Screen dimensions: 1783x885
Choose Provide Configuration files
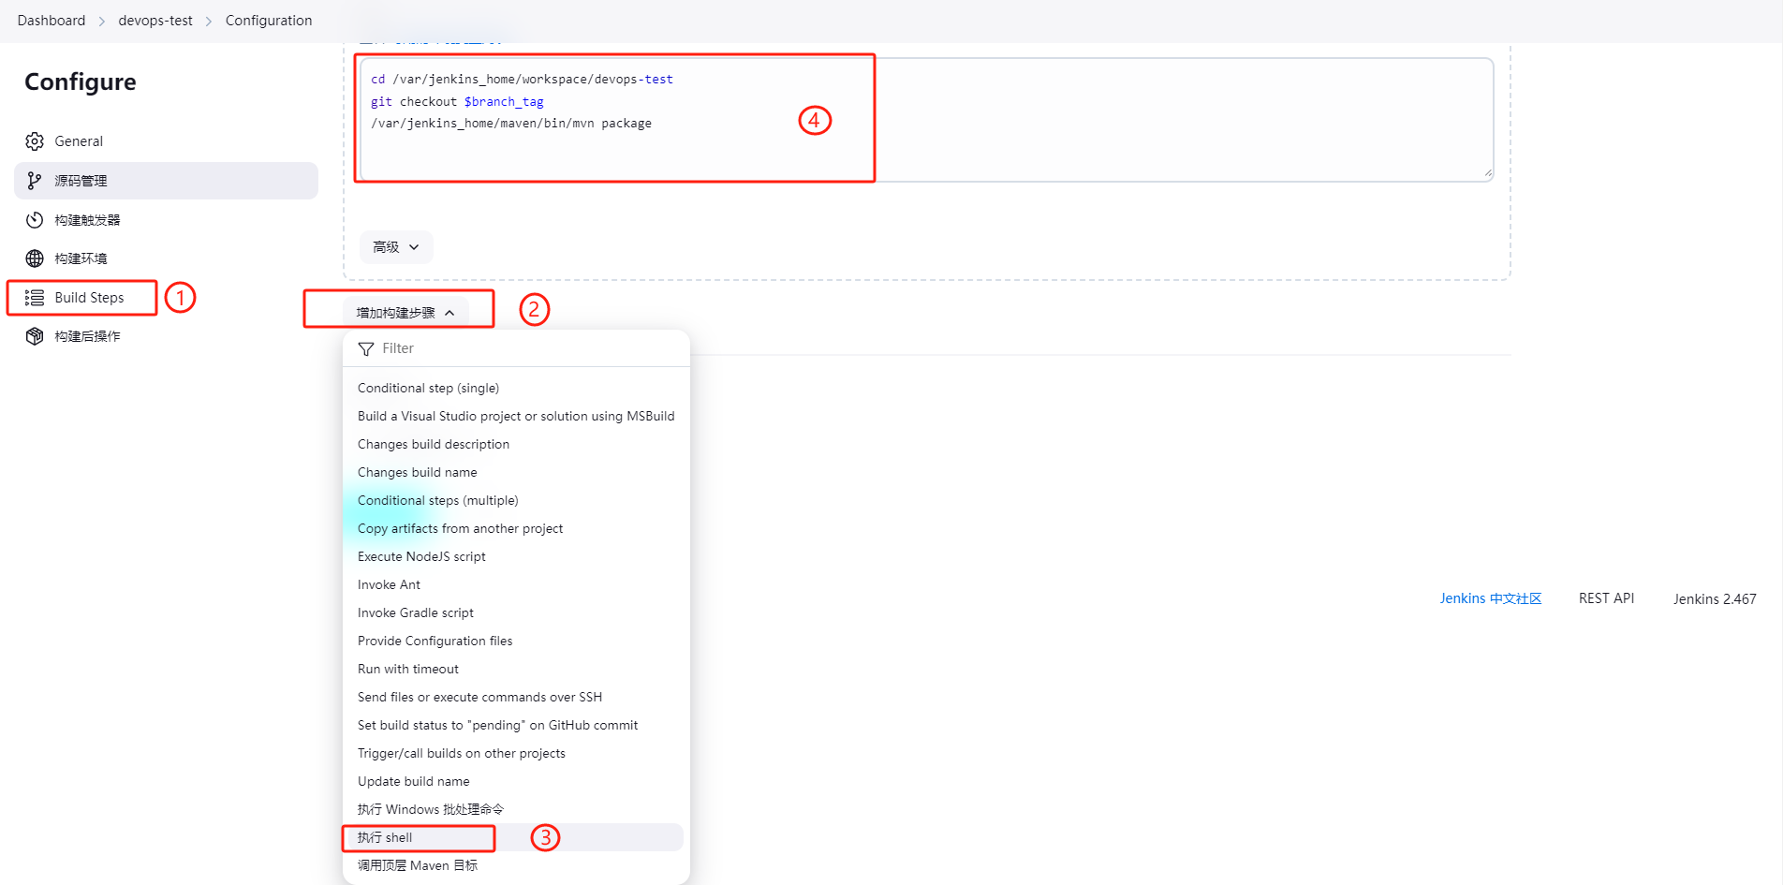(x=516, y=641)
